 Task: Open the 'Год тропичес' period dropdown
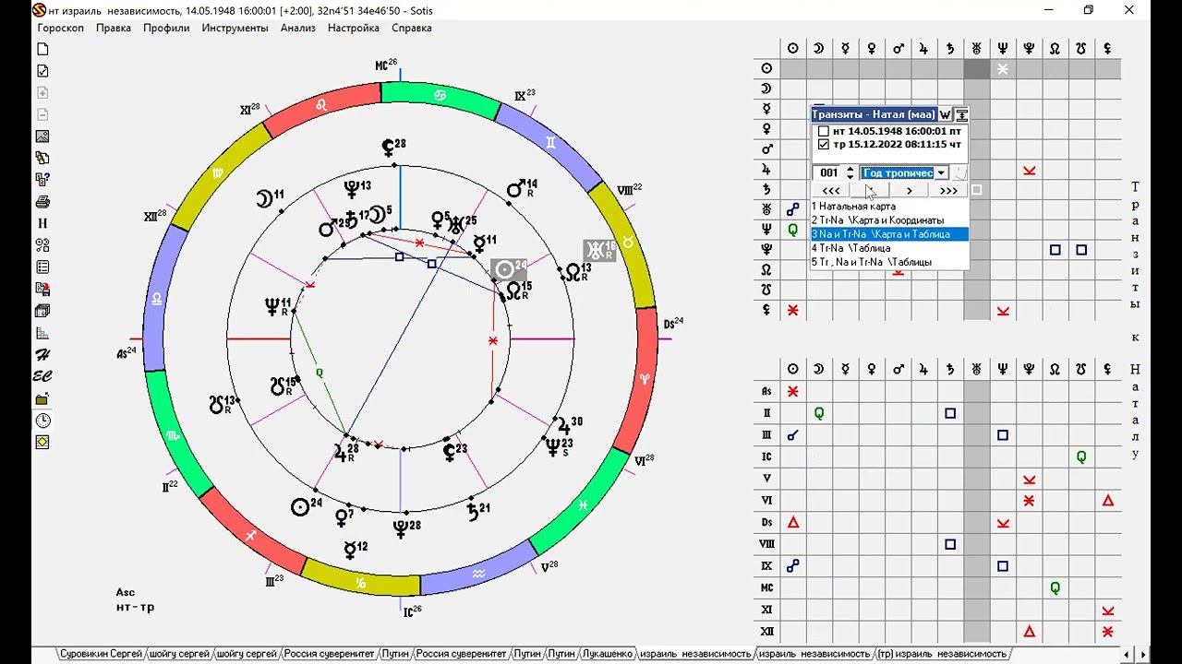click(x=941, y=172)
